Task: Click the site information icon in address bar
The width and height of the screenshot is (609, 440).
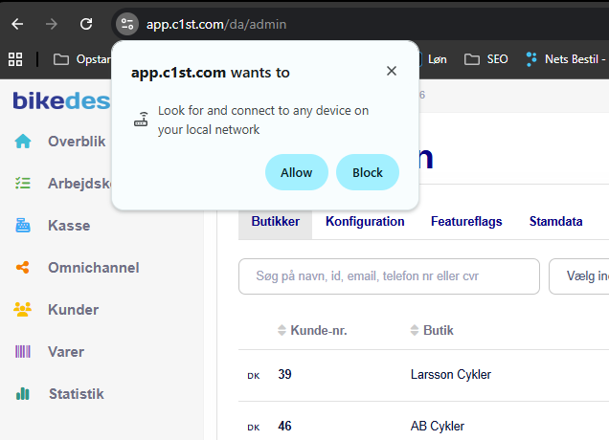Action: coord(127,24)
